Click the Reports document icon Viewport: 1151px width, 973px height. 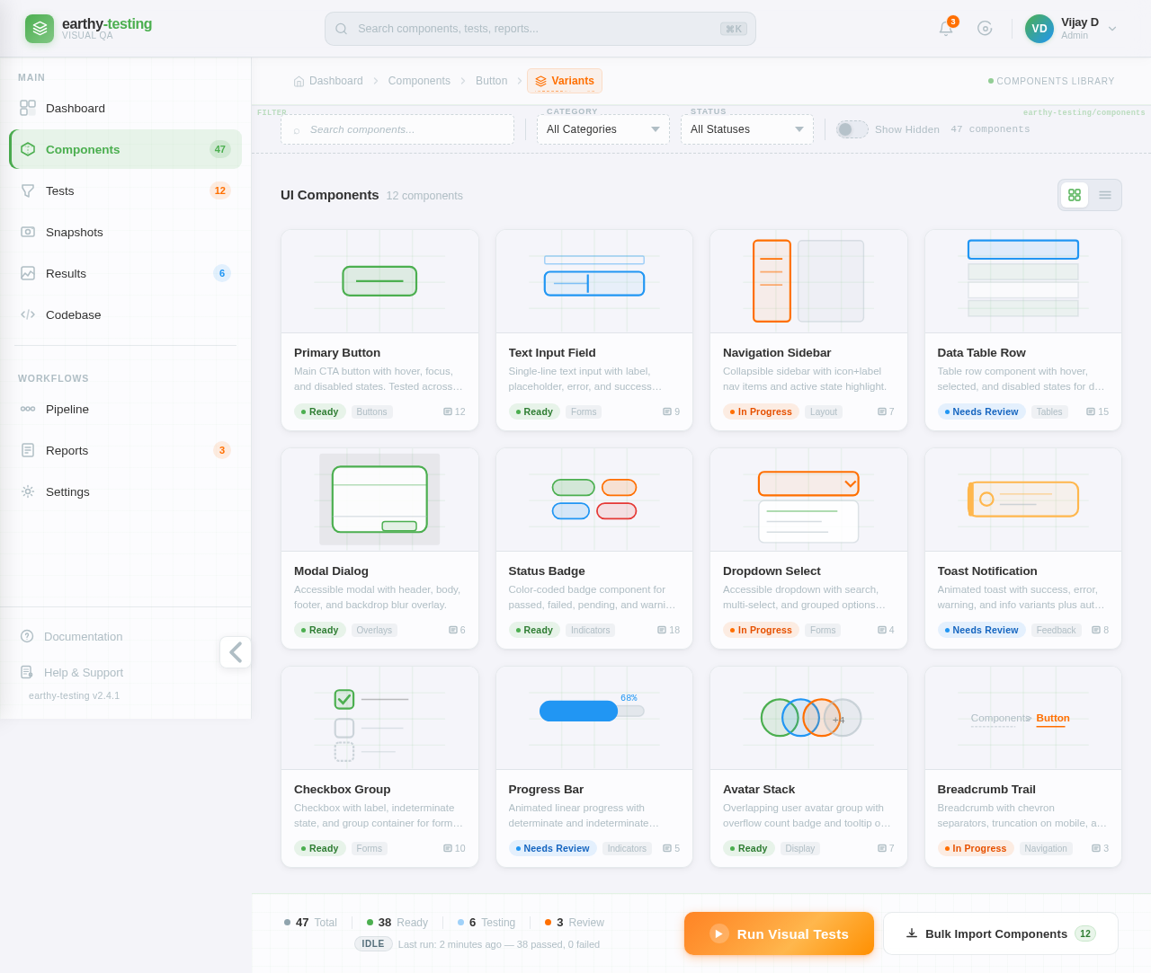point(28,450)
